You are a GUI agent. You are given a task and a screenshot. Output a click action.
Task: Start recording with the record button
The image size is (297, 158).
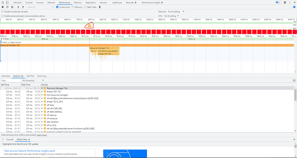[x=3, y=7]
